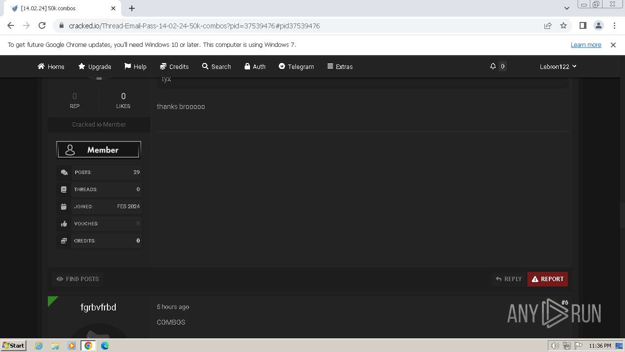
Task: Open the Help section
Action: pos(135,66)
